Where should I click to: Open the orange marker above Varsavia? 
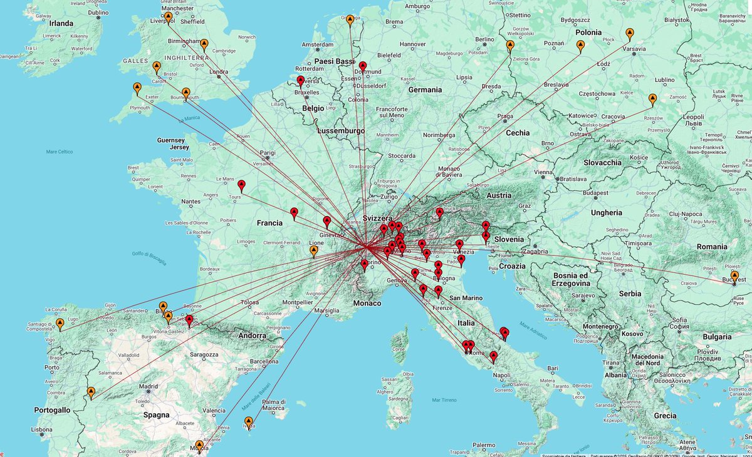coord(630,34)
